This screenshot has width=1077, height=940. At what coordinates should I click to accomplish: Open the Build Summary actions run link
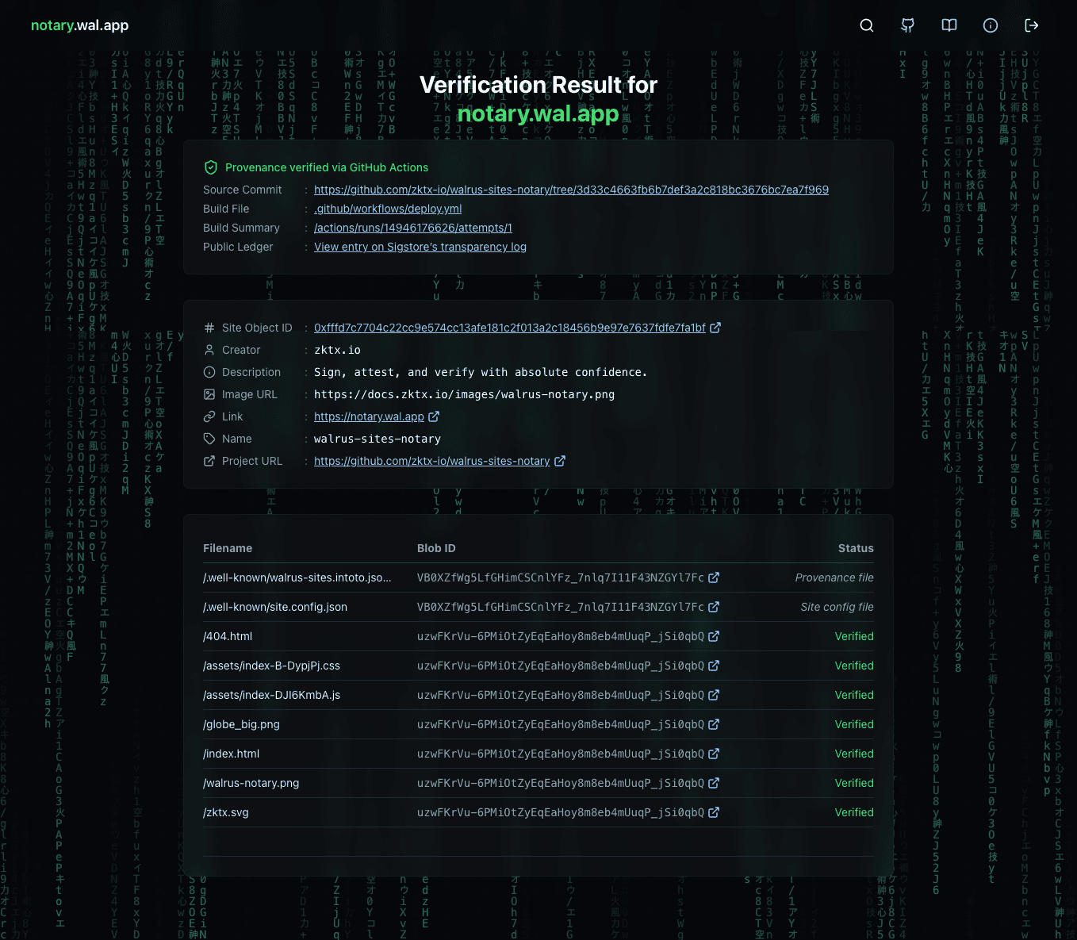(x=413, y=228)
